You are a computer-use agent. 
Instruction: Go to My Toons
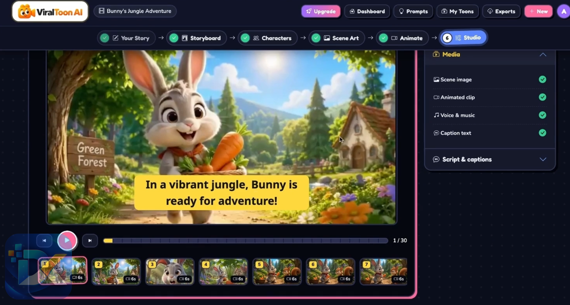[457, 11]
